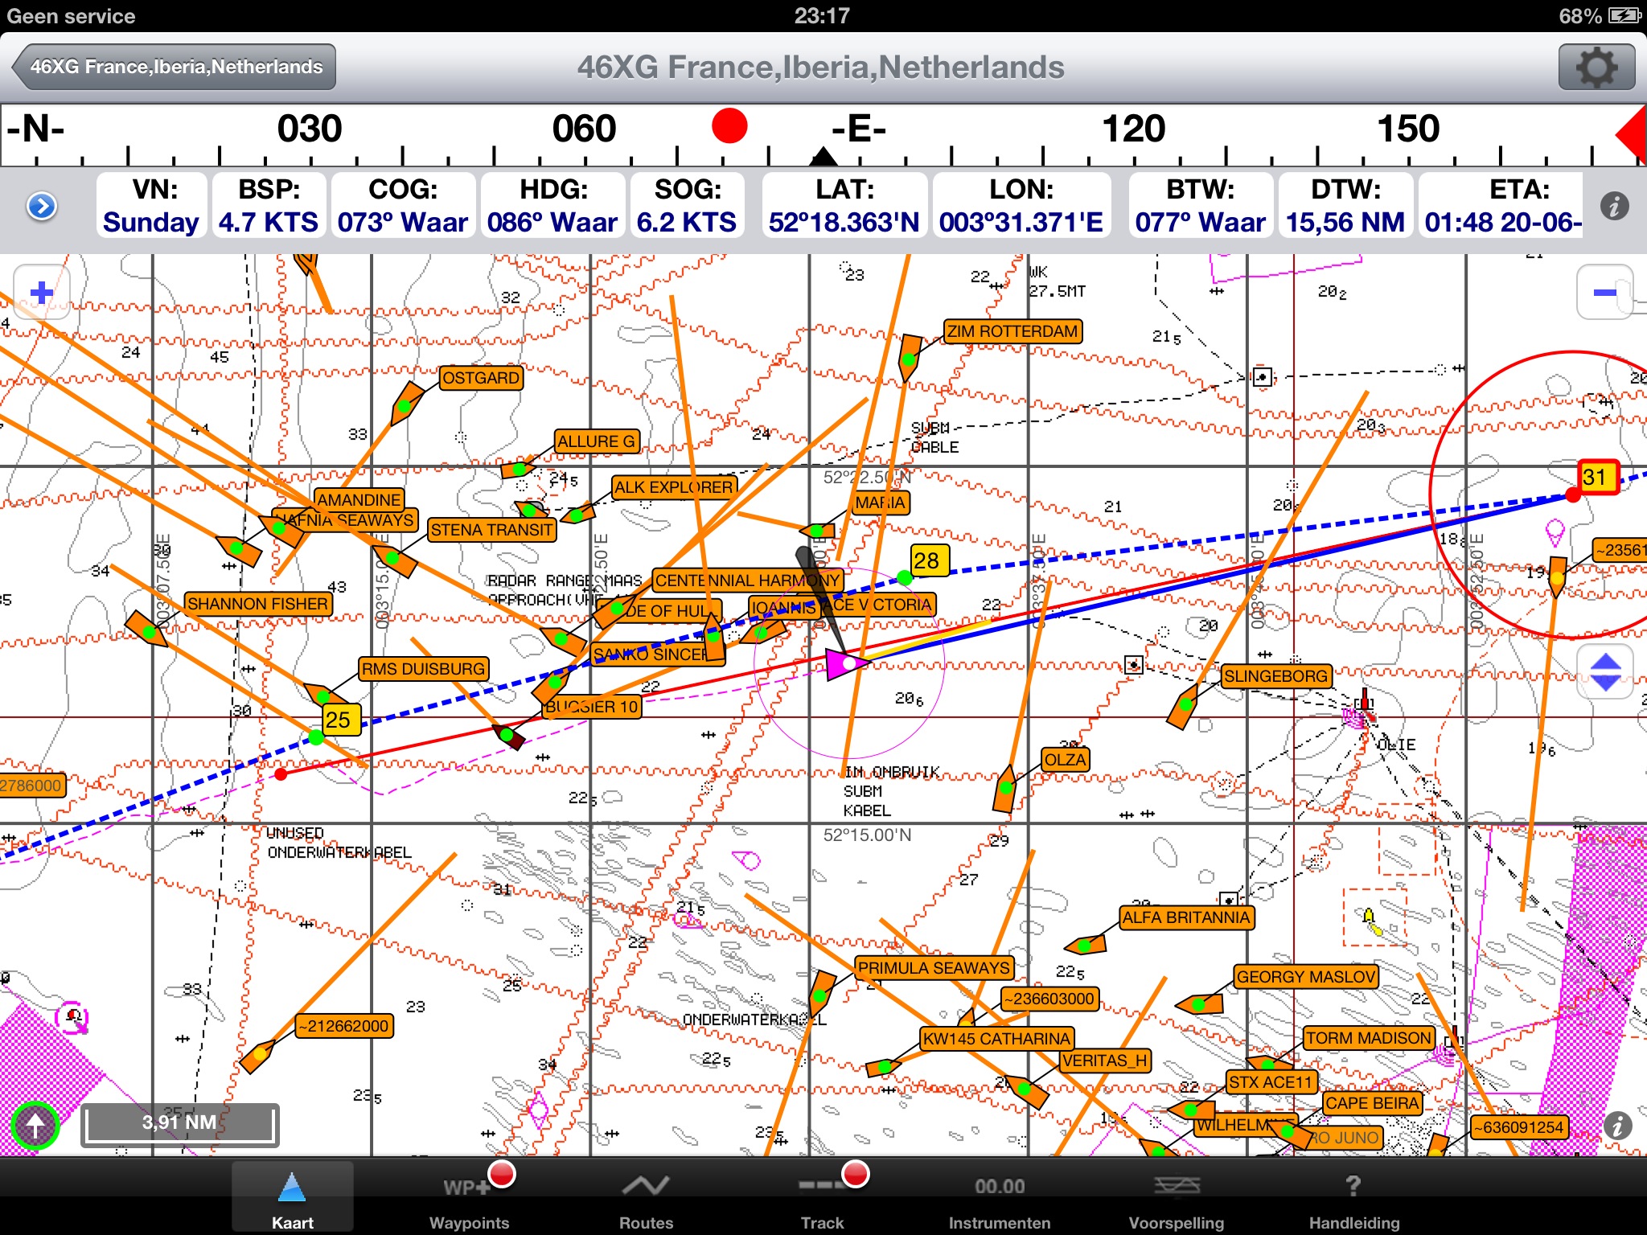1647x1235 pixels.
Task: Tap the OSTGARD AIS label
Action: [481, 378]
